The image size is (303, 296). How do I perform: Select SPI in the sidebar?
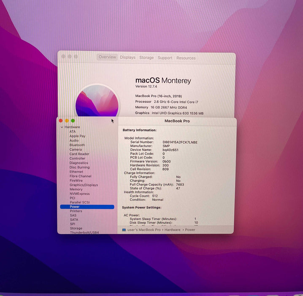pos(73,224)
